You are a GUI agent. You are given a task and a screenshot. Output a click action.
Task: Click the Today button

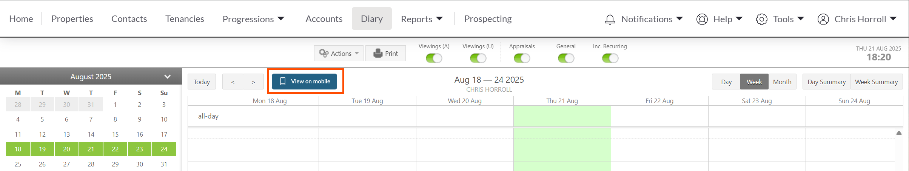click(202, 82)
